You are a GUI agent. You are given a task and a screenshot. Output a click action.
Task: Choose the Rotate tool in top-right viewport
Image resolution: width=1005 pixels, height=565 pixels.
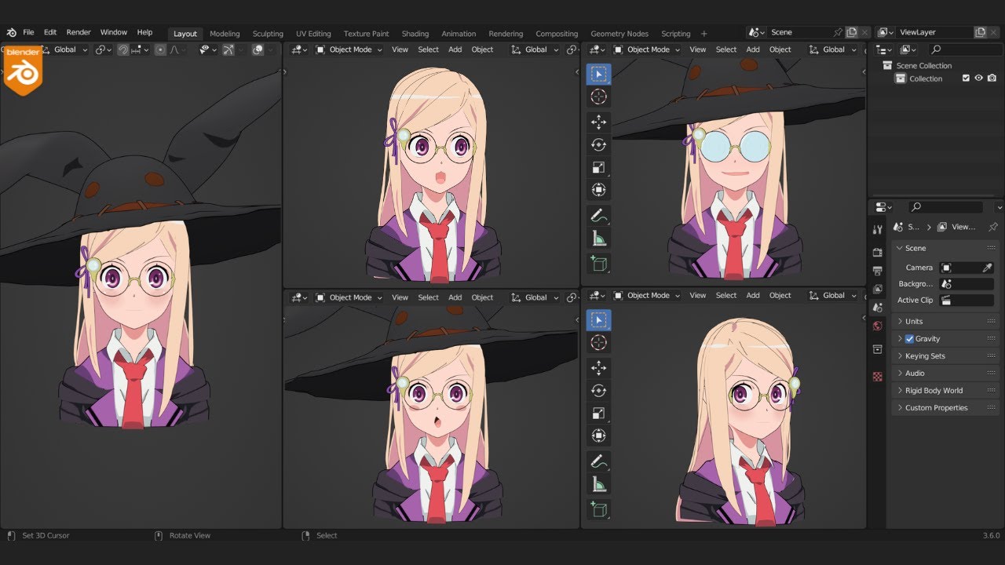point(598,144)
